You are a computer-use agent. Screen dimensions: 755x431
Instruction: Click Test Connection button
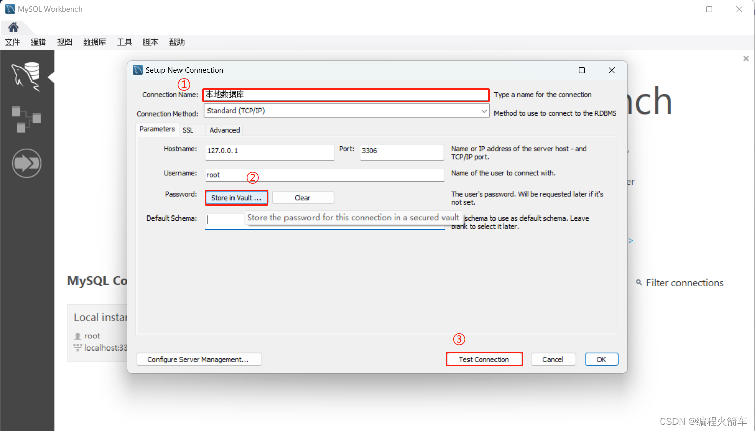pyautogui.click(x=484, y=359)
